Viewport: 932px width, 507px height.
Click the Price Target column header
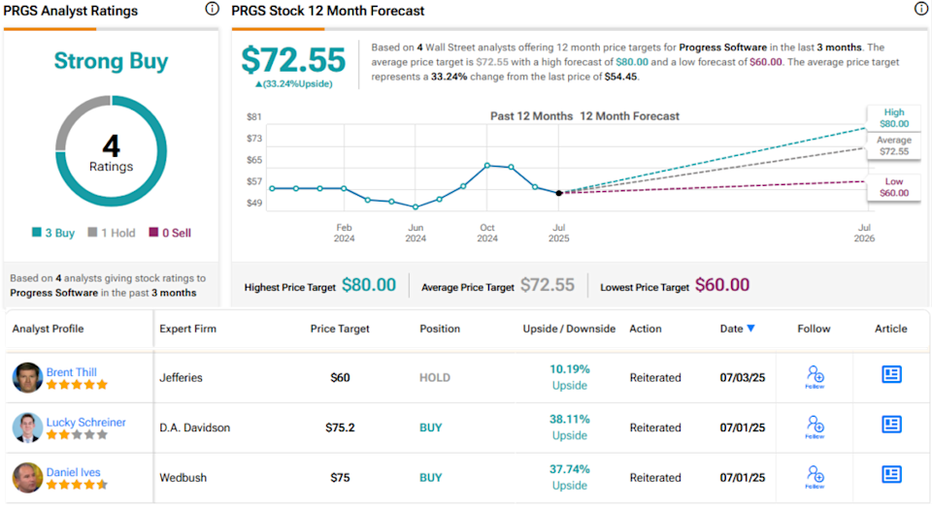pyautogui.click(x=340, y=330)
